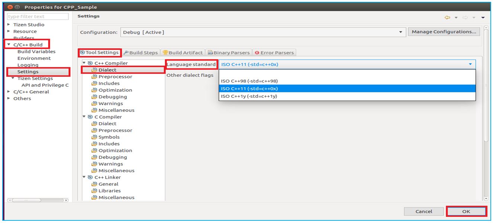Switch to the Build Steps tab
Image resolution: width=493 pixels, height=223 pixels.
tap(141, 53)
